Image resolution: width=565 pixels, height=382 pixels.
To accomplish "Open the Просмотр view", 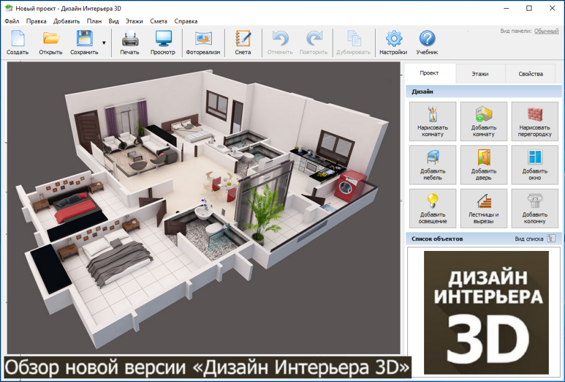I will 163,42.
